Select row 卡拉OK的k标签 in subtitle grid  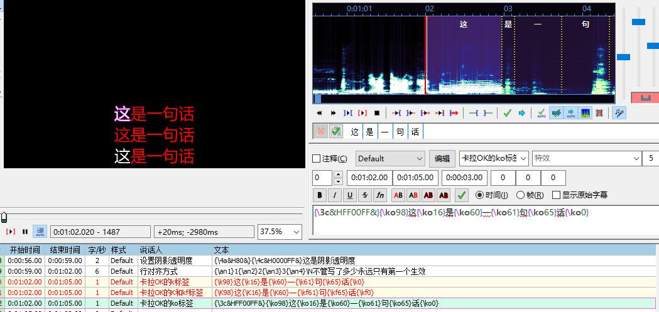click(x=328, y=282)
